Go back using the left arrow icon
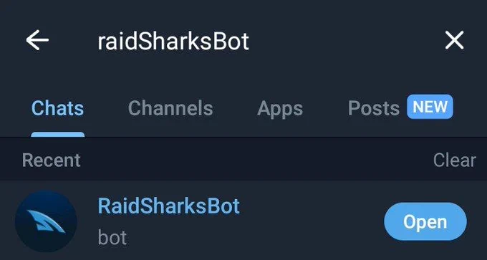 click(37, 40)
